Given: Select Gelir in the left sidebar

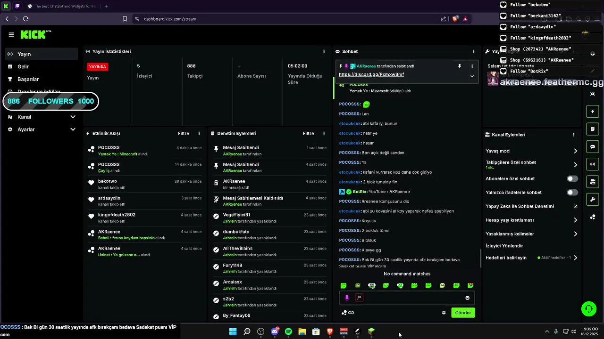Looking at the screenshot, I should pyautogui.click(x=42, y=67).
